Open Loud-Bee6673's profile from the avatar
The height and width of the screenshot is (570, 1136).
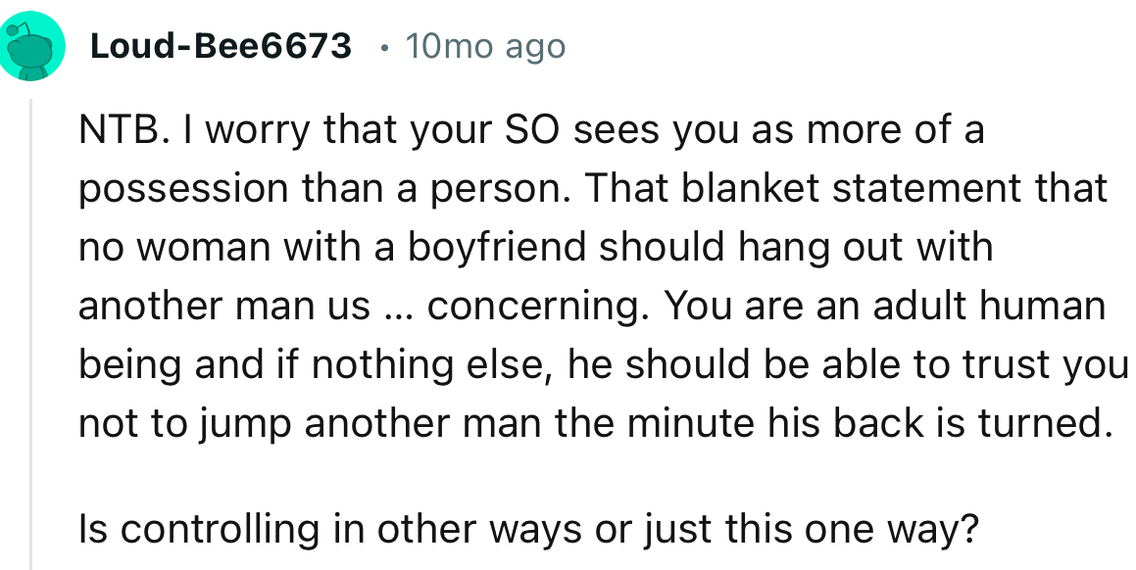[32, 43]
